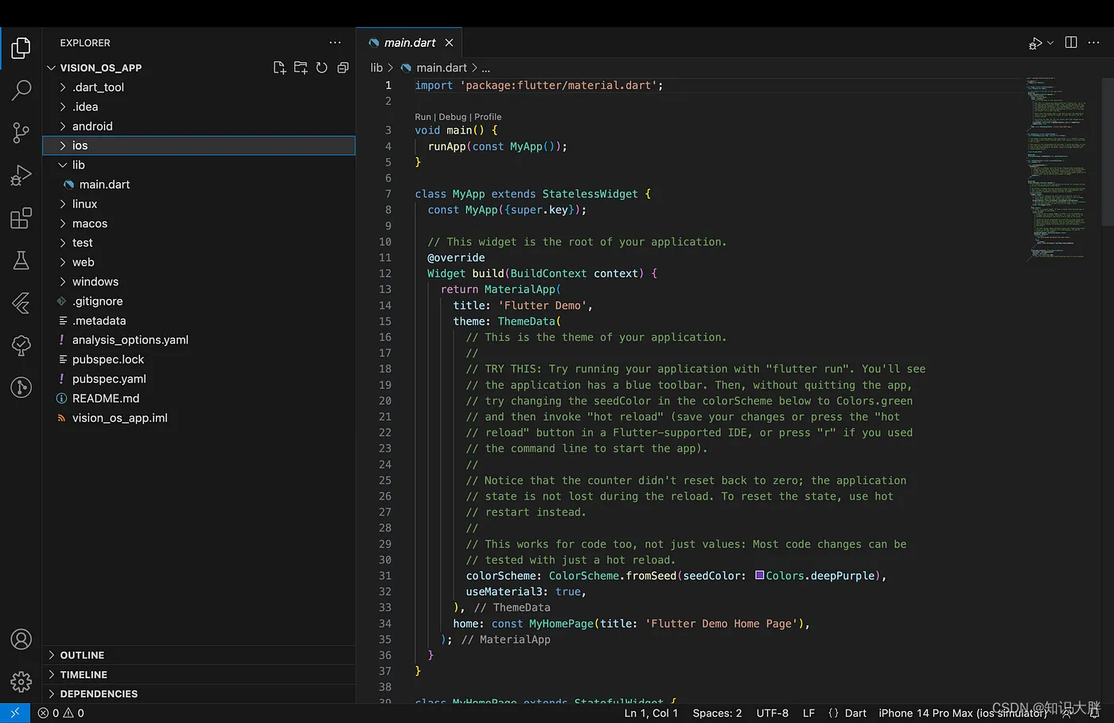1114x723 pixels.
Task: Open Explorer more actions ellipsis
Action: click(335, 43)
